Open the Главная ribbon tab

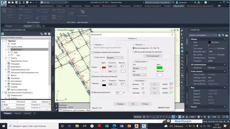point(12,6)
